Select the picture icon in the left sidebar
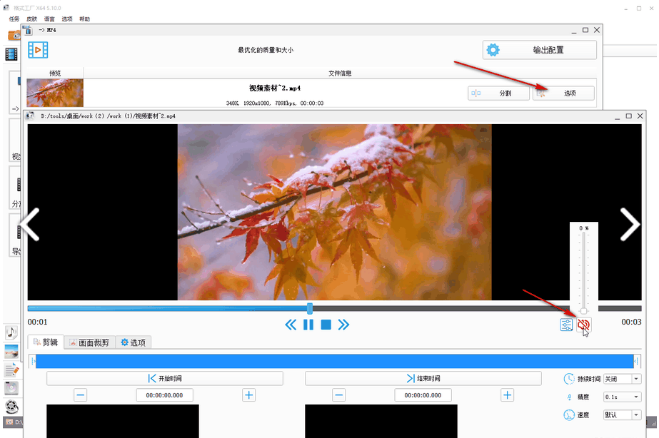Viewport: 659px width, 438px height. (x=11, y=351)
